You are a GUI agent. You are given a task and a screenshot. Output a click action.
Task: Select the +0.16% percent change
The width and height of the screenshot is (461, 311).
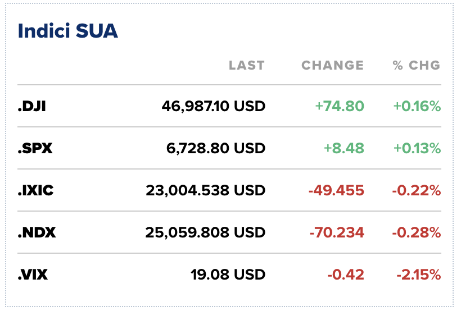[x=417, y=106]
